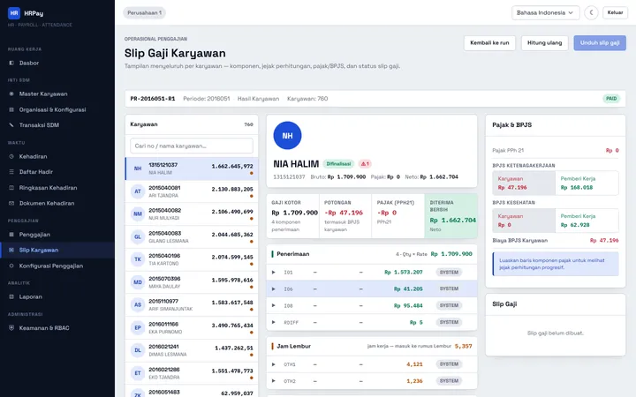Screen dimensions: 636x397
Task: Open Kehadiran via the clock icon
Action: tap(11, 156)
